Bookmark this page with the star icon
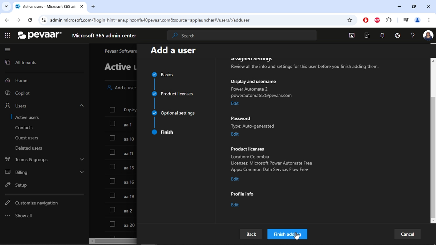 pyautogui.click(x=350, y=20)
